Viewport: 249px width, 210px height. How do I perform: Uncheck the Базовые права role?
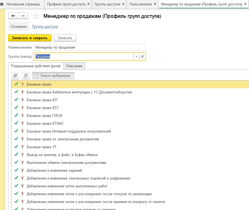pyautogui.click(x=16, y=84)
